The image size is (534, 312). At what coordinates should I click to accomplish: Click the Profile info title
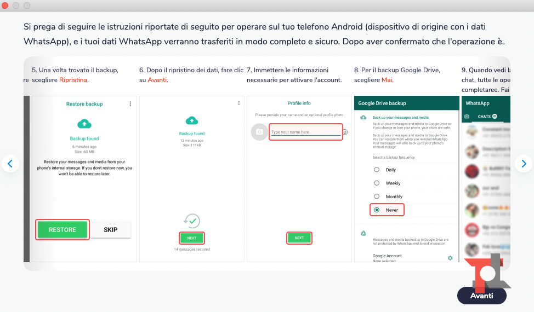coord(299,103)
